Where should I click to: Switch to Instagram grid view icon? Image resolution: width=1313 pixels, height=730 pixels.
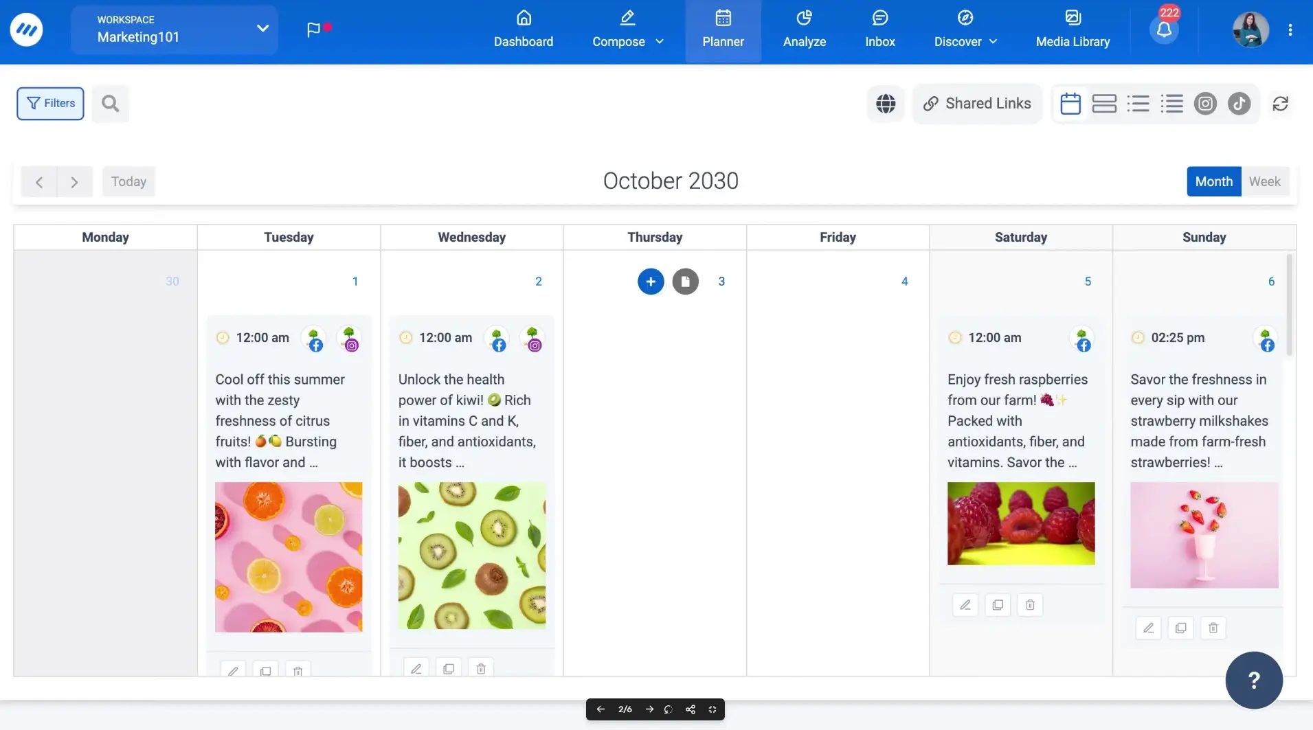click(x=1205, y=104)
